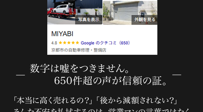Click the decorative dash left of the heading
The height and width of the screenshot is (112, 203).
click(20, 75)
